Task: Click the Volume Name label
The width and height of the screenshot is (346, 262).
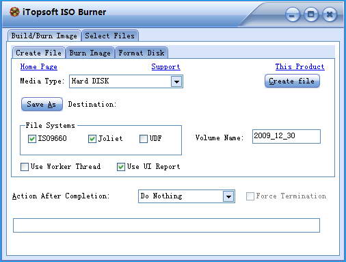Action: pyautogui.click(x=219, y=137)
